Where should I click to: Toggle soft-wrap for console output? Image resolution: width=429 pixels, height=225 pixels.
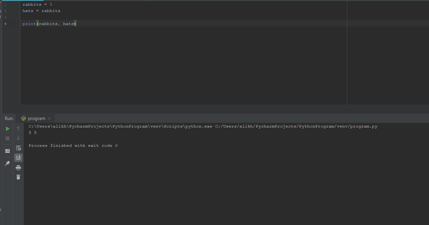point(18,148)
